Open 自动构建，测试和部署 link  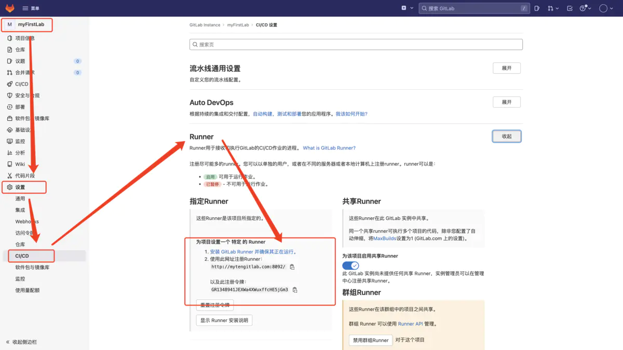[x=277, y=114]
